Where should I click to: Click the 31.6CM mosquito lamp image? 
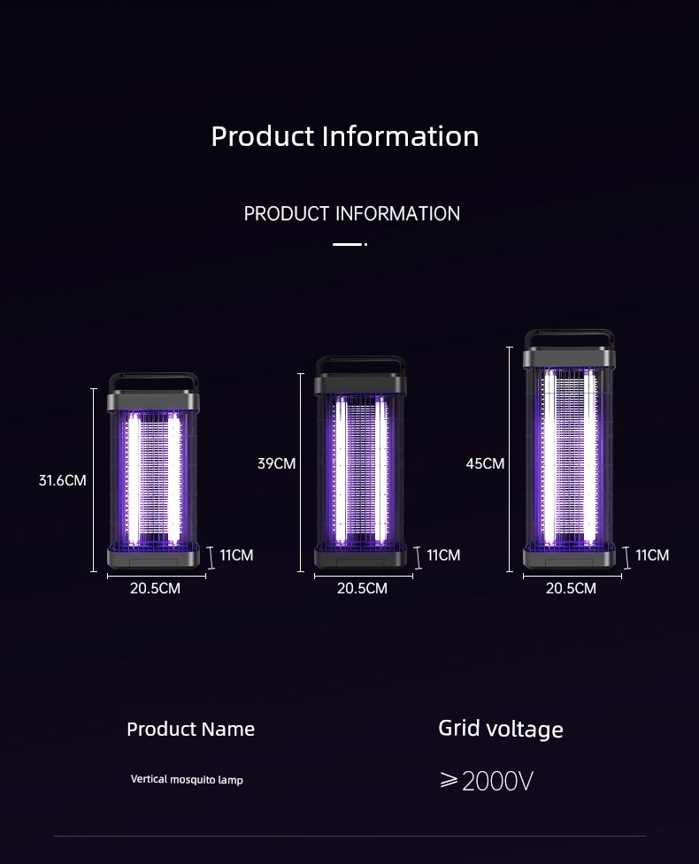click(153, 471)
